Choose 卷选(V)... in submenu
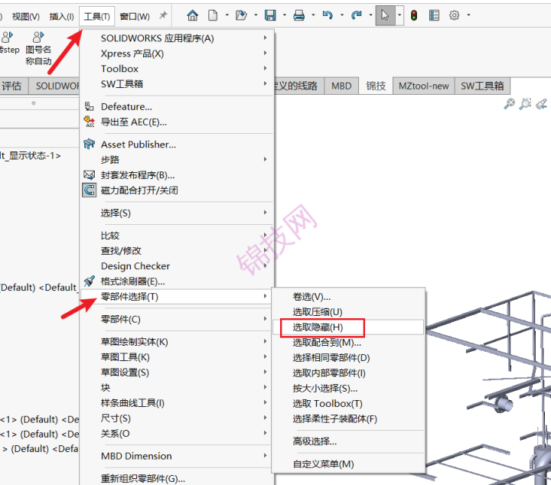The height and width of the screenshot is (485, 551). (348, 297)
